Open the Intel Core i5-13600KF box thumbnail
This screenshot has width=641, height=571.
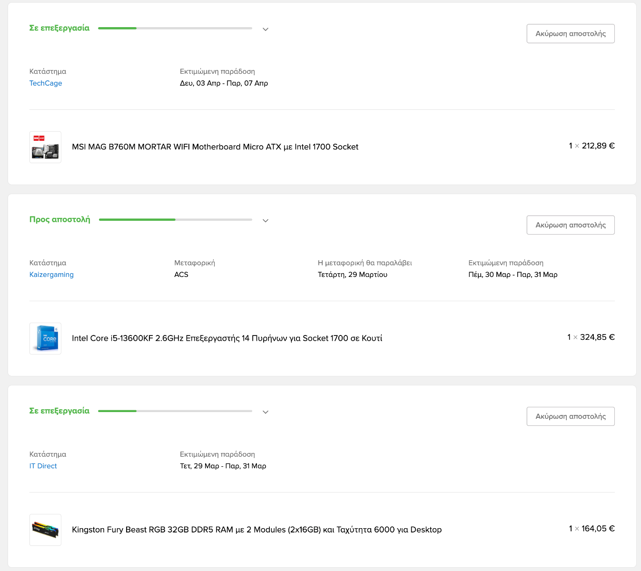coord(45,338)
